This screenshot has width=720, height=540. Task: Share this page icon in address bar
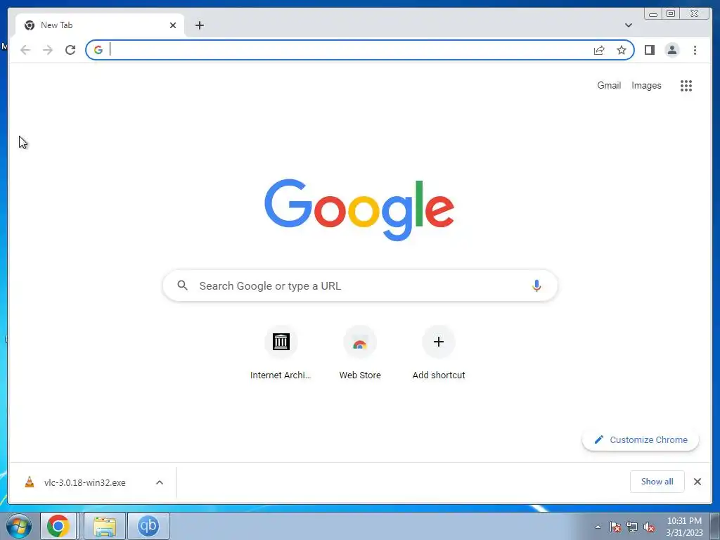[599, 50]
